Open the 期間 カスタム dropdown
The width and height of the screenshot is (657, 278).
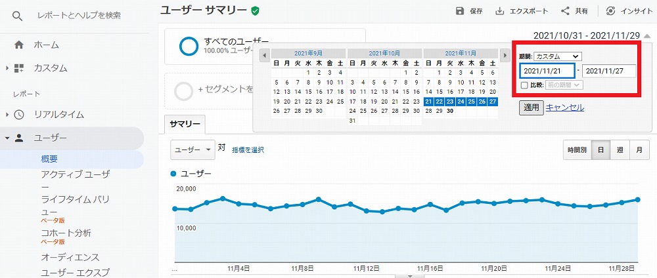click(557, 56)
